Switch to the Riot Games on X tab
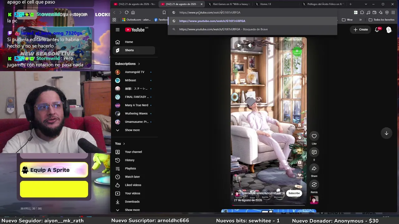Image resolution: width=399 pixels, height=224 pixels. tap(228, 4)
